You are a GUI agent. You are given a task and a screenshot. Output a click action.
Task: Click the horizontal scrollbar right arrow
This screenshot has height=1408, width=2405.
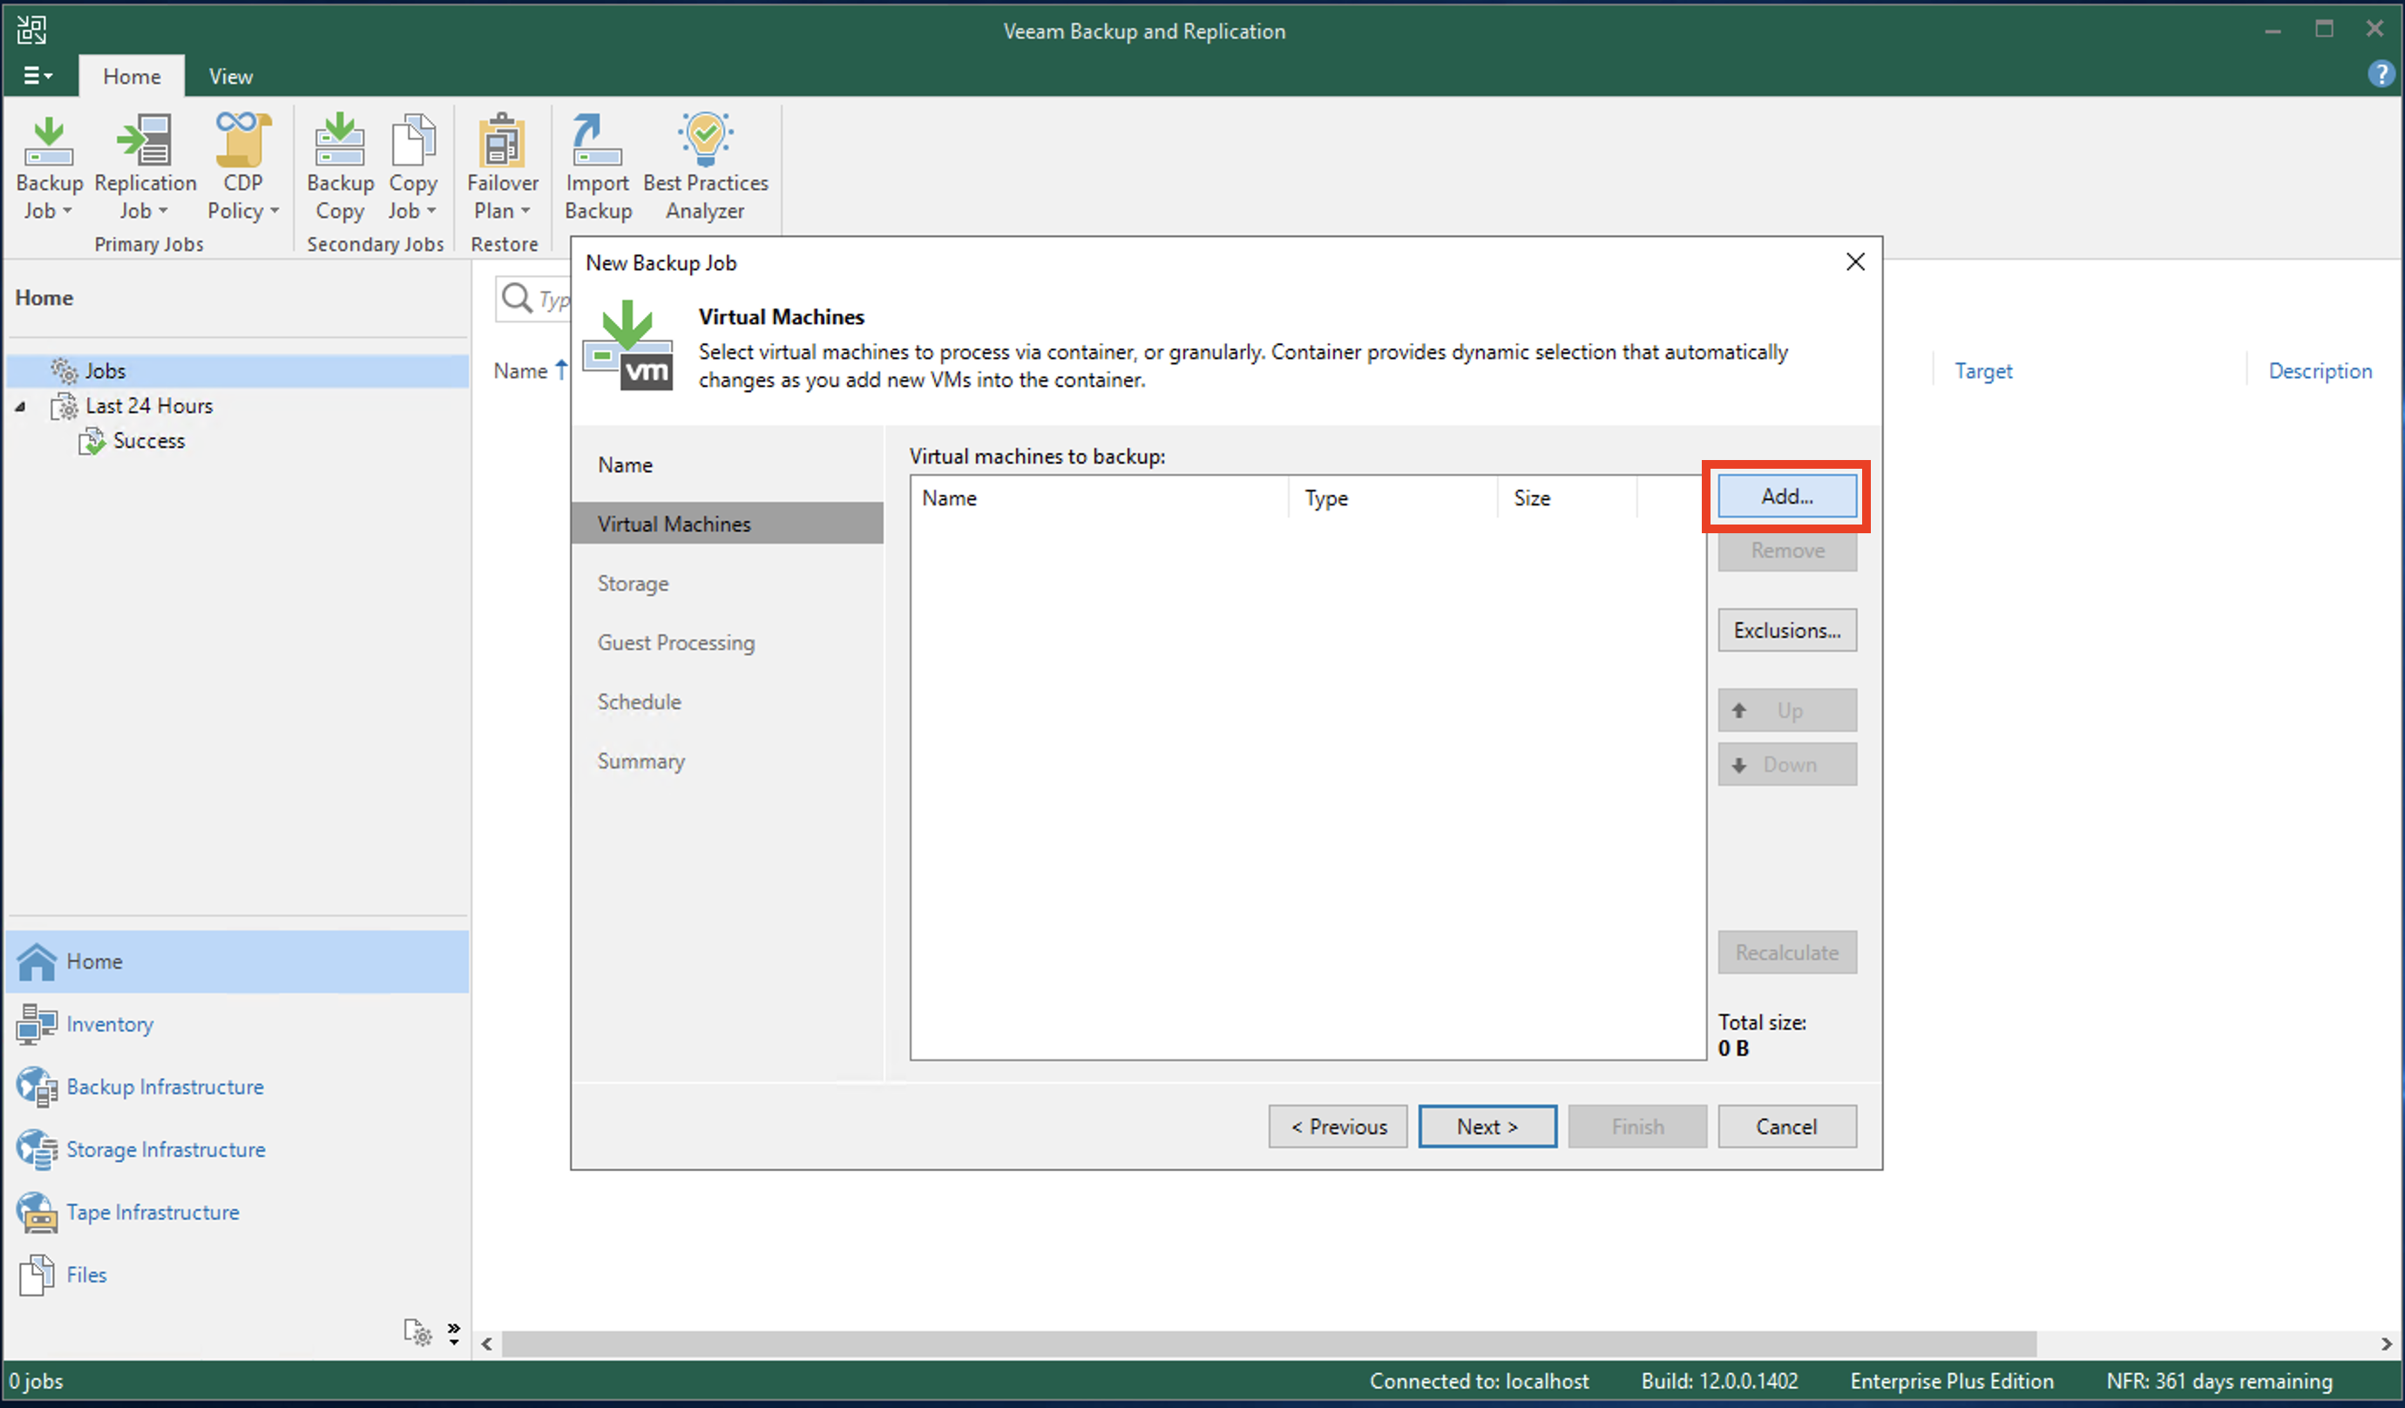point(2386,1344)
